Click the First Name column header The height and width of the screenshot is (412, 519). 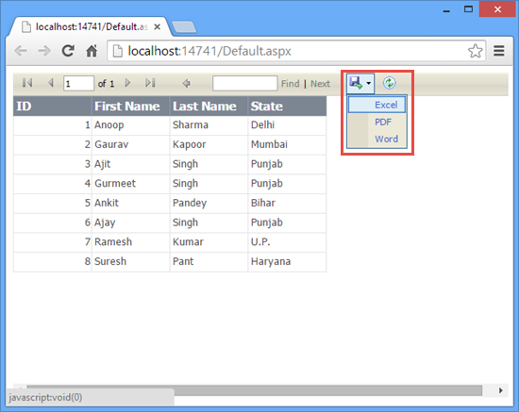coord(130,107)
